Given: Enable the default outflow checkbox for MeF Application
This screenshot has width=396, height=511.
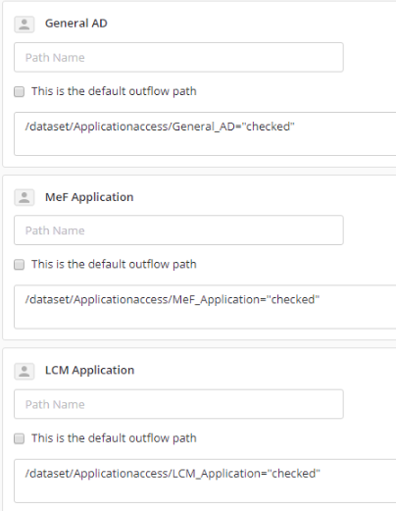Looking at the screenshot, I should (x=19, y=264).
